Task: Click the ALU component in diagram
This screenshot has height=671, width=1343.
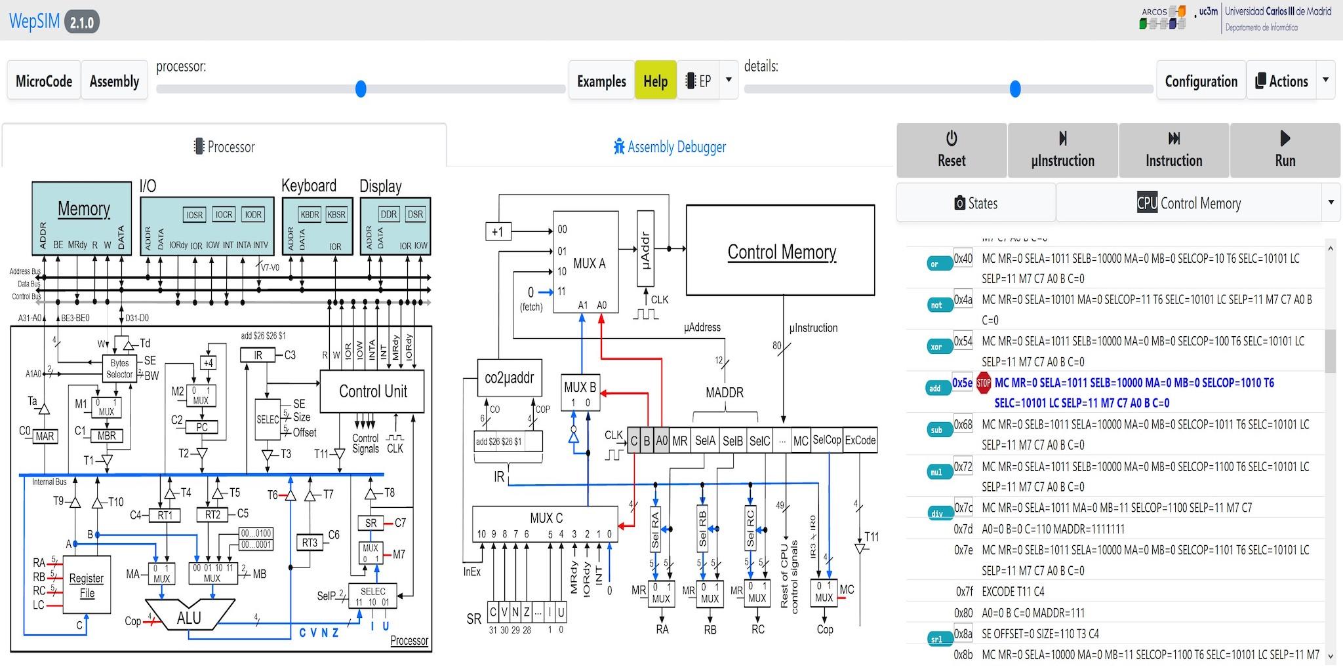Action: 189,615
